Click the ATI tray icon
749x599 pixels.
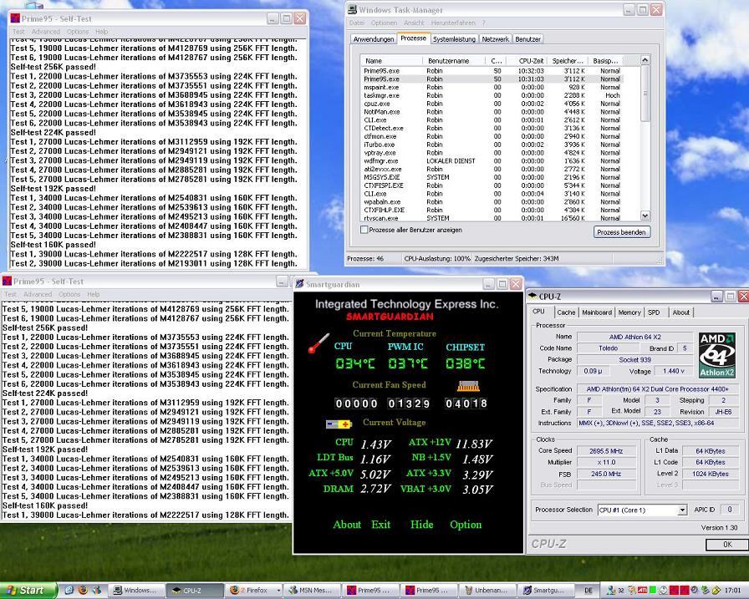click(x=643, y=591)
